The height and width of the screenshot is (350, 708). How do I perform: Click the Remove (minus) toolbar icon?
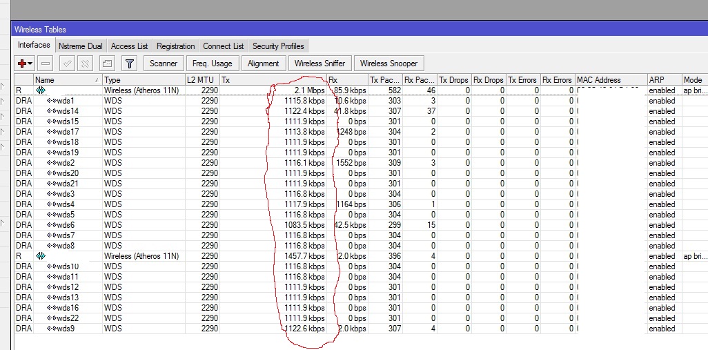(46, 64)
